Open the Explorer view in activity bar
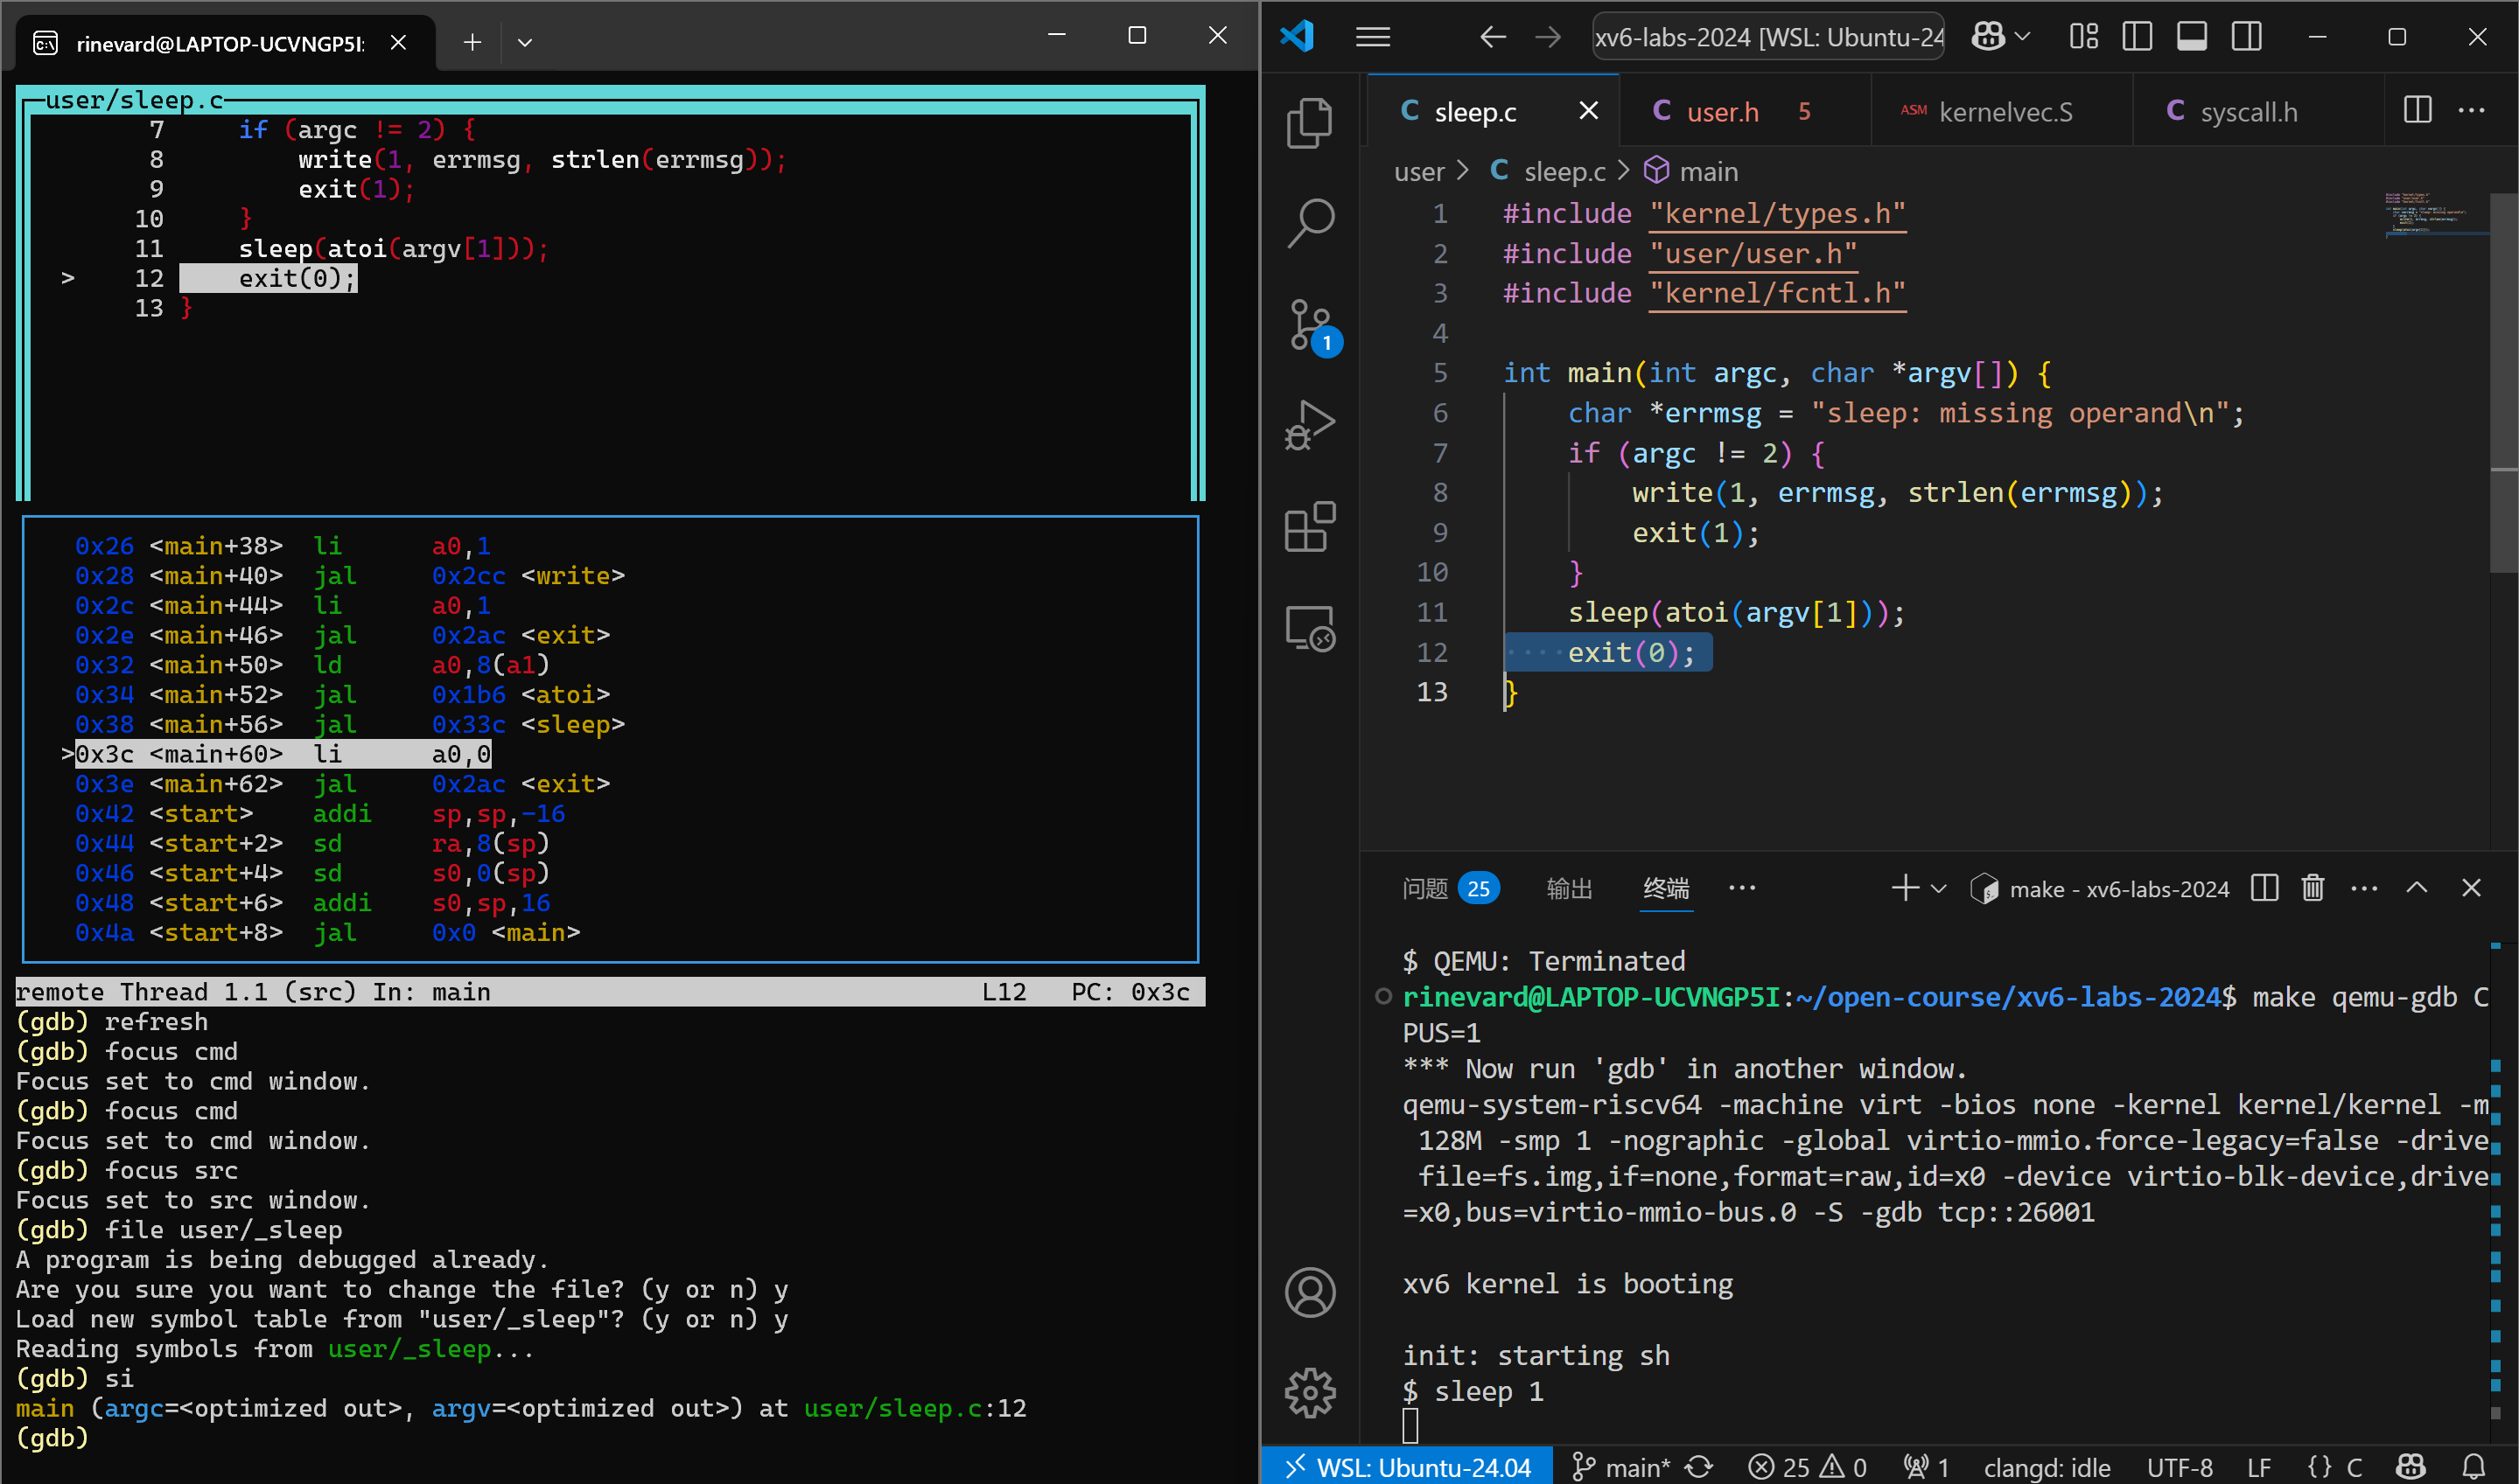Screen dimensions: 2519x1484 [x=1309, y=122]
